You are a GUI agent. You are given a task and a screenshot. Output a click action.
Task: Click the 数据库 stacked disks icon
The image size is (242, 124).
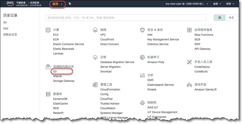tap(48, 94)
